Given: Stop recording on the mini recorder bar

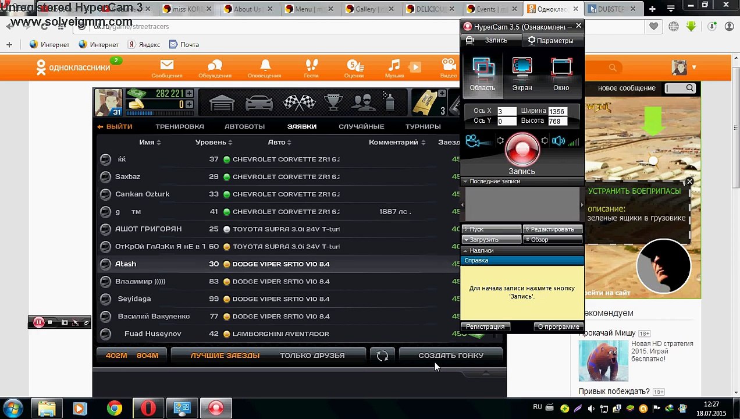Looking at the screenshot, I should click(x=51, y=322).
